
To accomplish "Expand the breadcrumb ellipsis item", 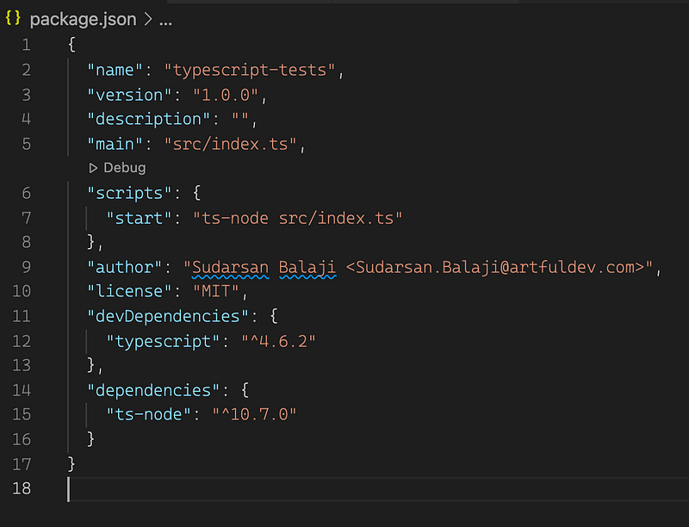I will 165,21.
